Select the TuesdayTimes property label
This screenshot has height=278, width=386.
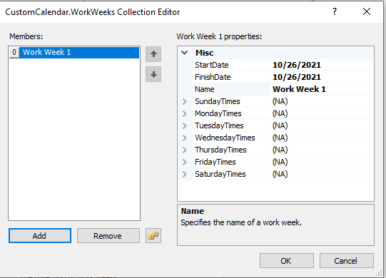[219, 125]
